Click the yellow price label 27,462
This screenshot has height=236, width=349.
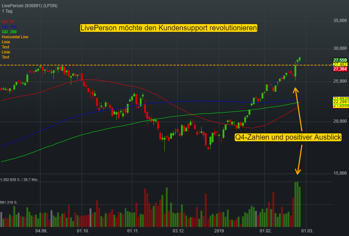coord(340,65)
